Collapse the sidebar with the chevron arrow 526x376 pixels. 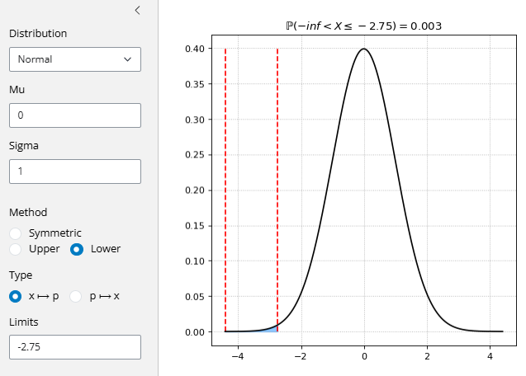click(137, 10)
